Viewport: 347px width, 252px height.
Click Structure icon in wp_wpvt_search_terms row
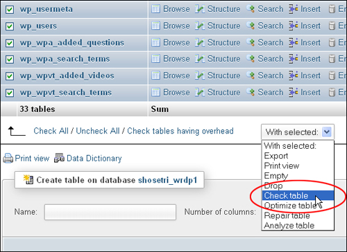pos(200,92)
